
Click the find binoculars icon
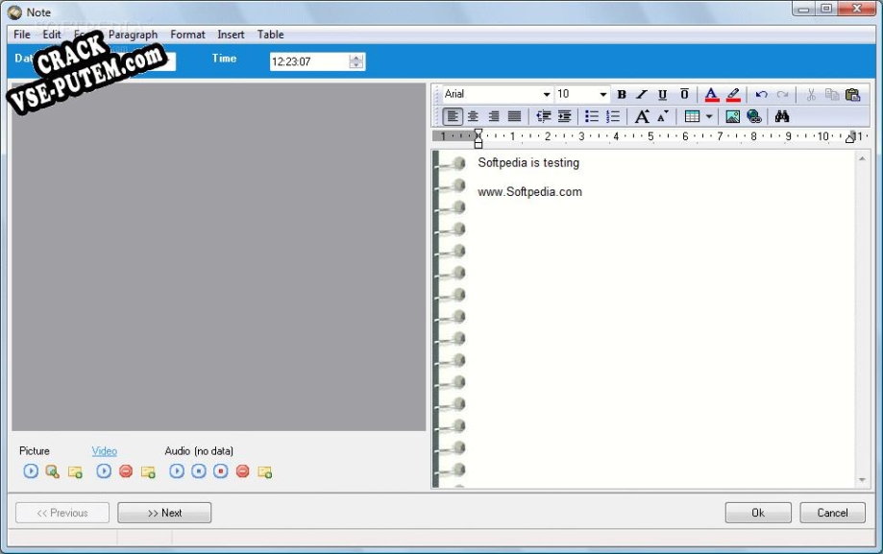coord(782,116)
